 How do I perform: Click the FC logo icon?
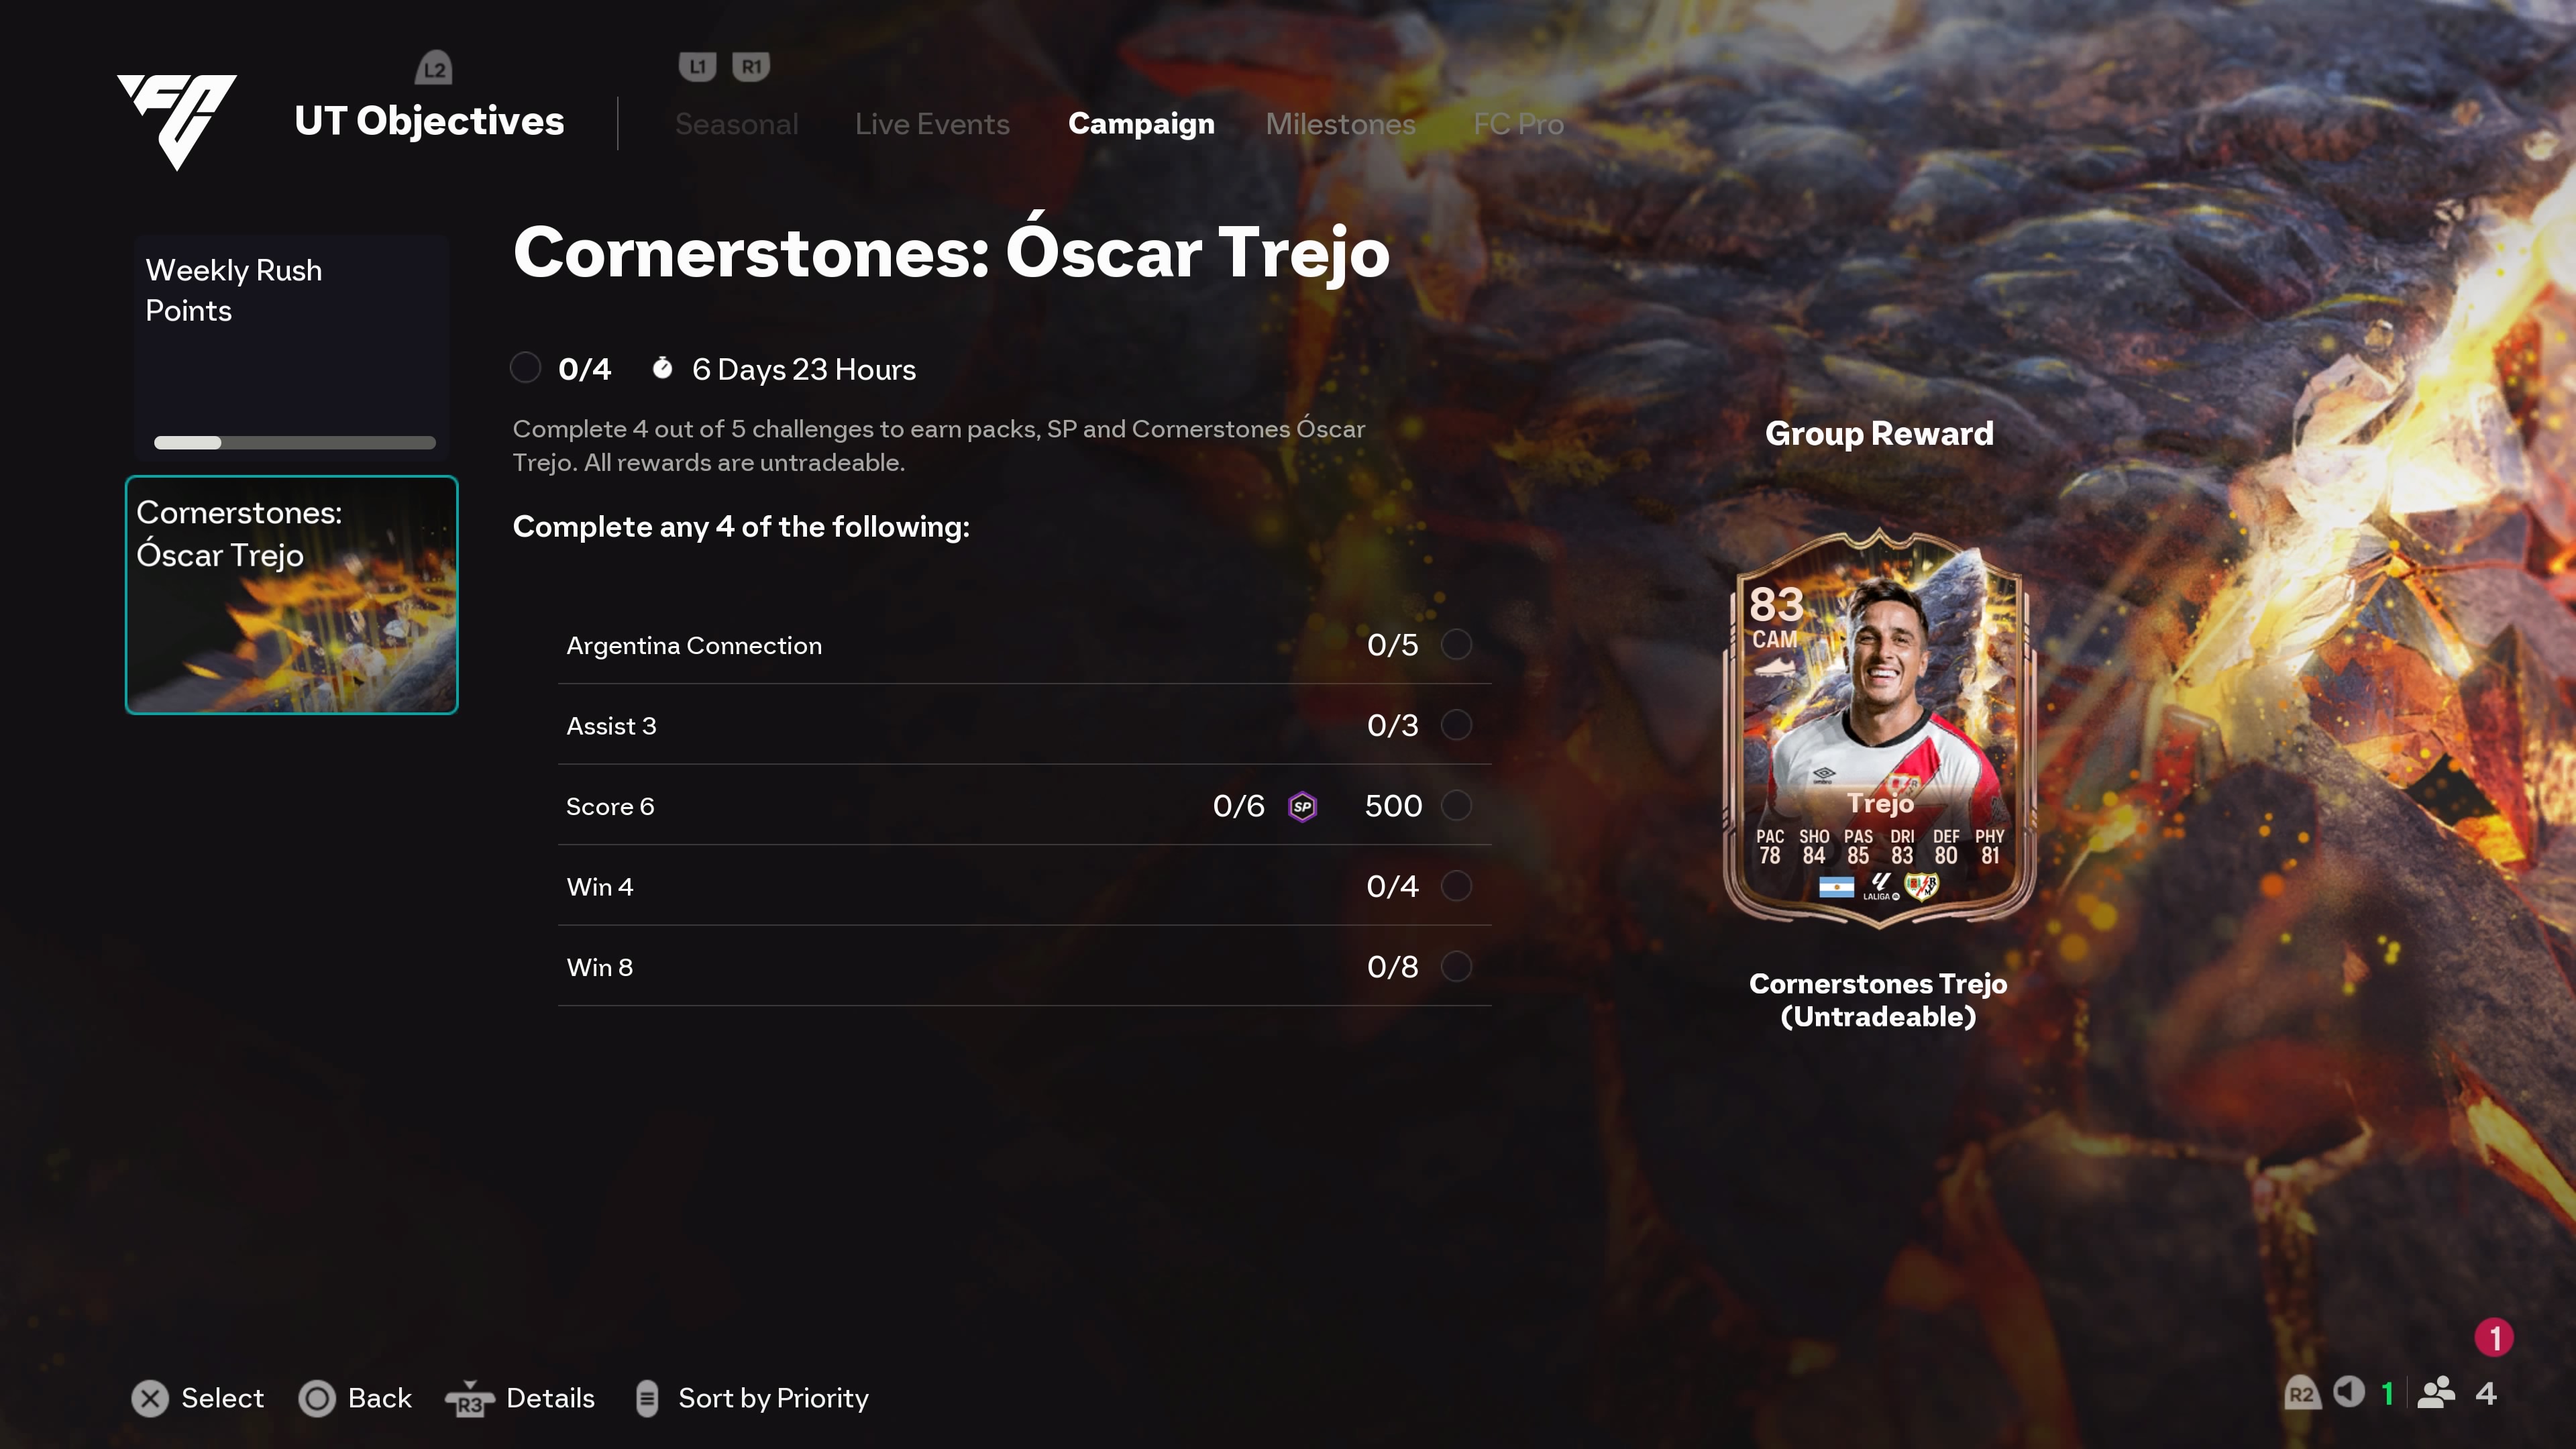coord(177,121)
